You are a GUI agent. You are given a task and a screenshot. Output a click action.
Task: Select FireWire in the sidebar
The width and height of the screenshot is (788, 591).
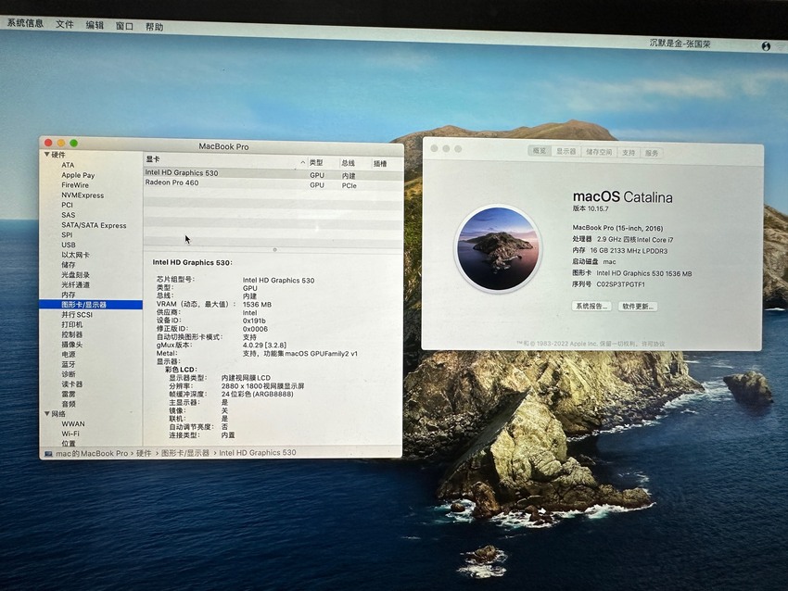pyautogui.click(x=75, y=184)
